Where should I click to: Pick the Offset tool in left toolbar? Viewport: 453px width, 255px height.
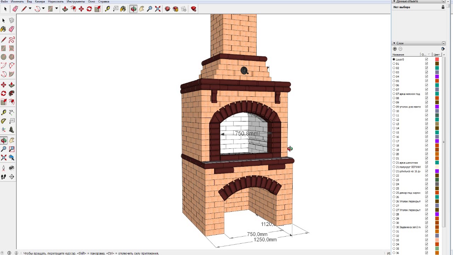12,102
